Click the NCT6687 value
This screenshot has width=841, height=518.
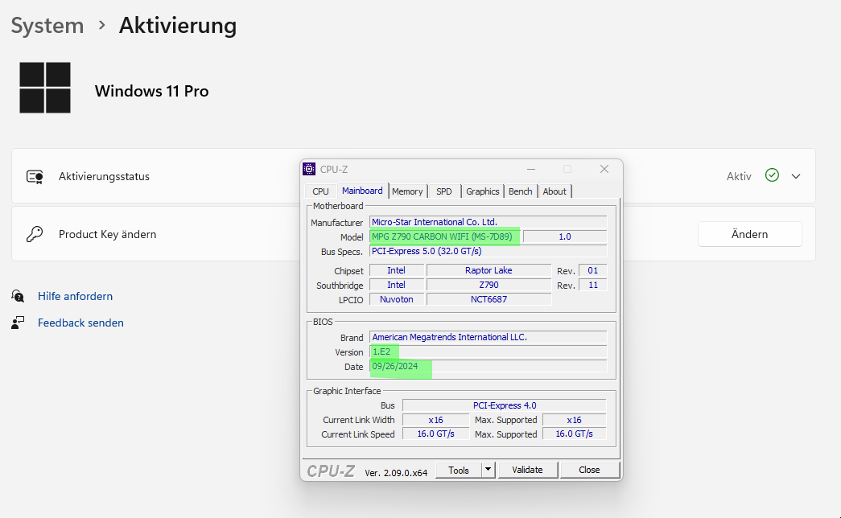pyautogui.click(x=489, y=299)
